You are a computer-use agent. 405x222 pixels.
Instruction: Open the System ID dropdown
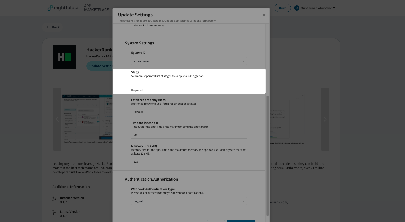tap(189, 61)
